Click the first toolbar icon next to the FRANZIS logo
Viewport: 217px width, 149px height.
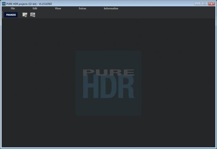pos(25,15)
